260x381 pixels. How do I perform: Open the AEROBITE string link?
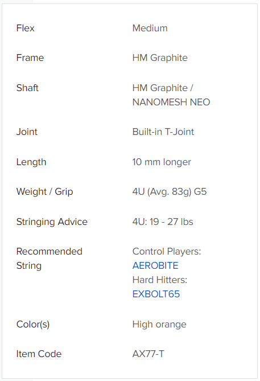click(155, 265)
